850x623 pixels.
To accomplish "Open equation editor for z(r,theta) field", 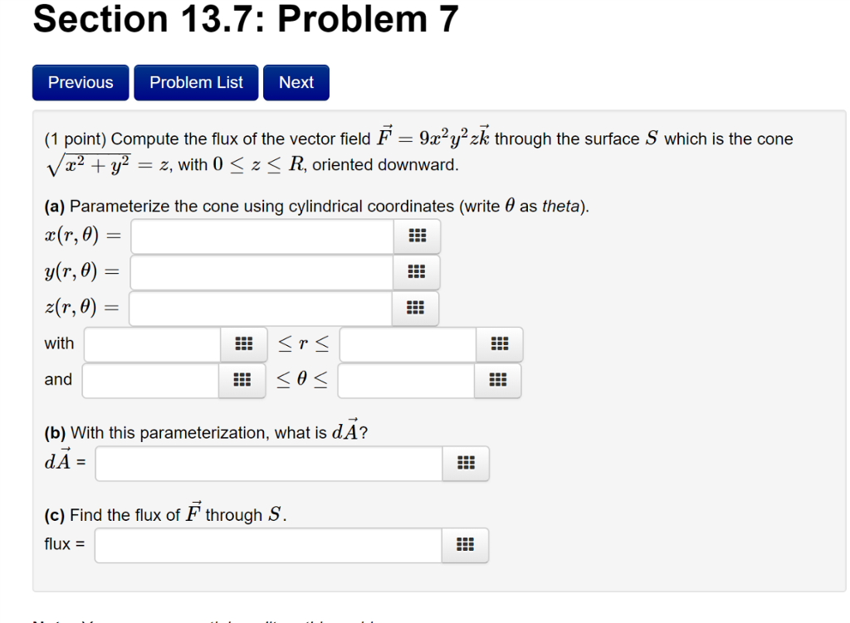I will (416, 307).
